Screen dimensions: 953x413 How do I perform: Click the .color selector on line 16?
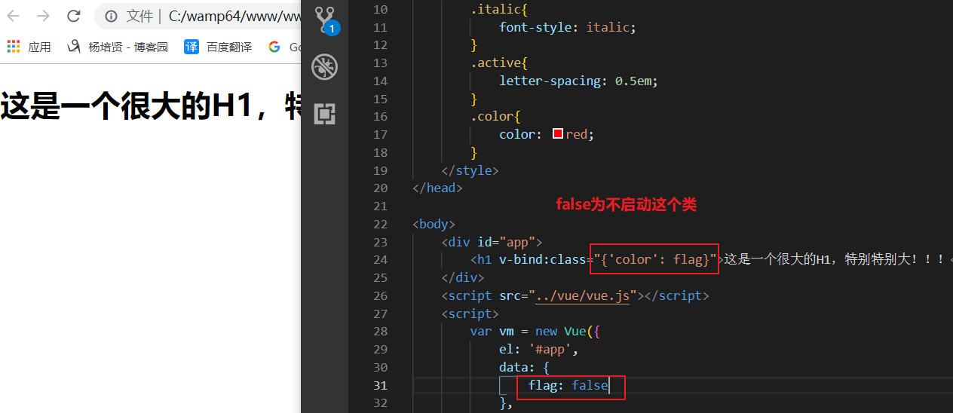(495, 117)
